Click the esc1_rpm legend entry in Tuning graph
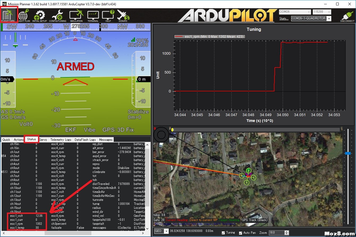 (x=209, y=37)
